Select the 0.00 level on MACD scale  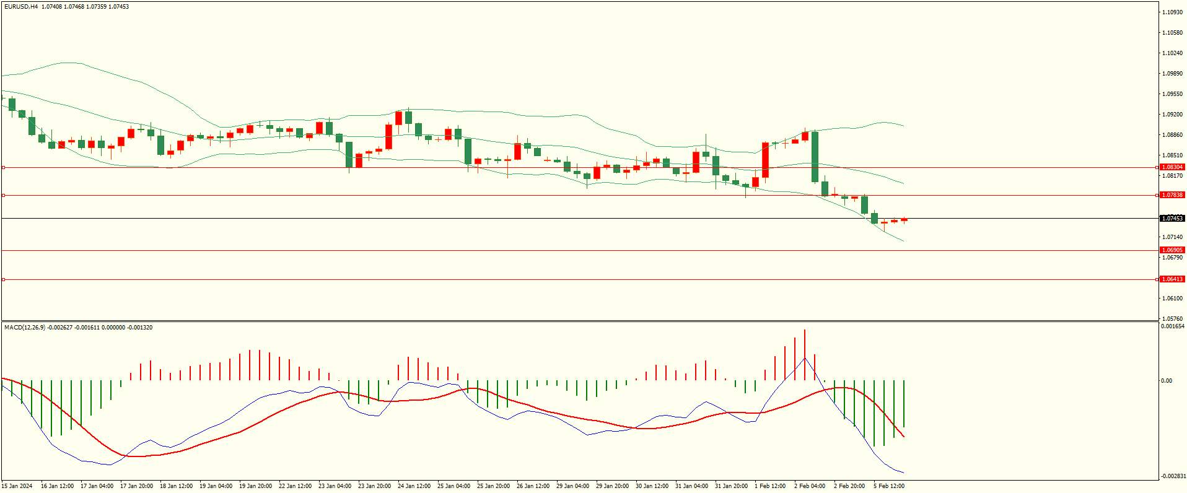click(x=1166, y=381)
